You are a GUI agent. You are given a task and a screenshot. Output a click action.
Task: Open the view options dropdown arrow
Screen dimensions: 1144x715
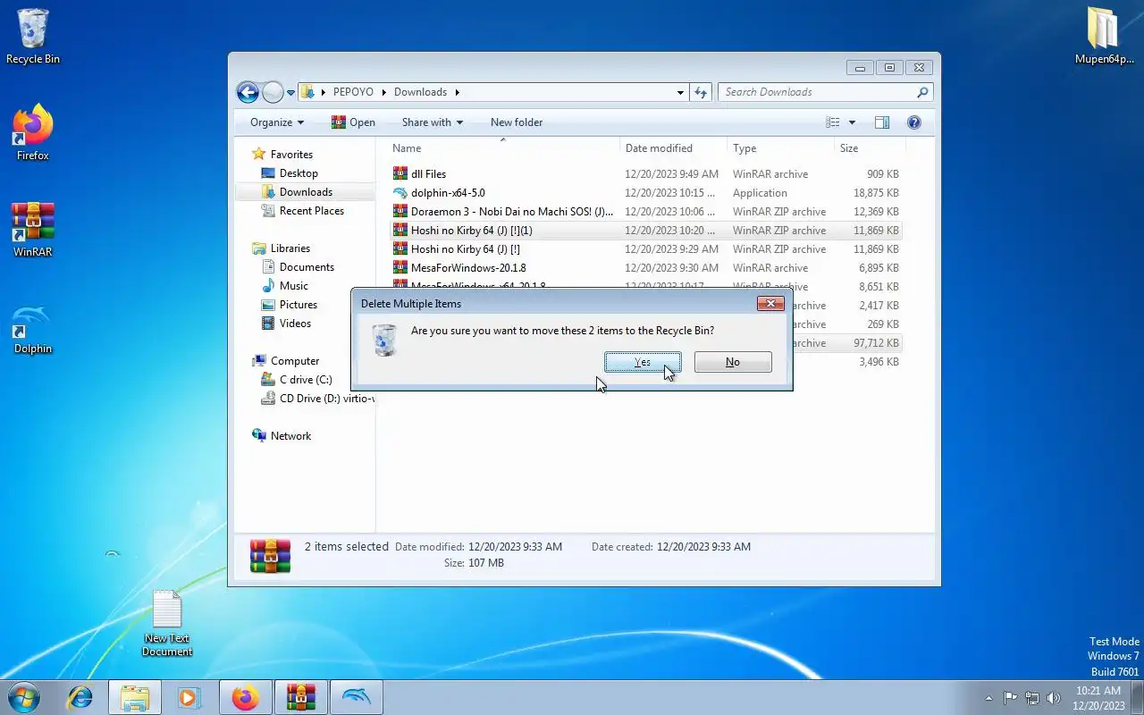tap(852, 122)
